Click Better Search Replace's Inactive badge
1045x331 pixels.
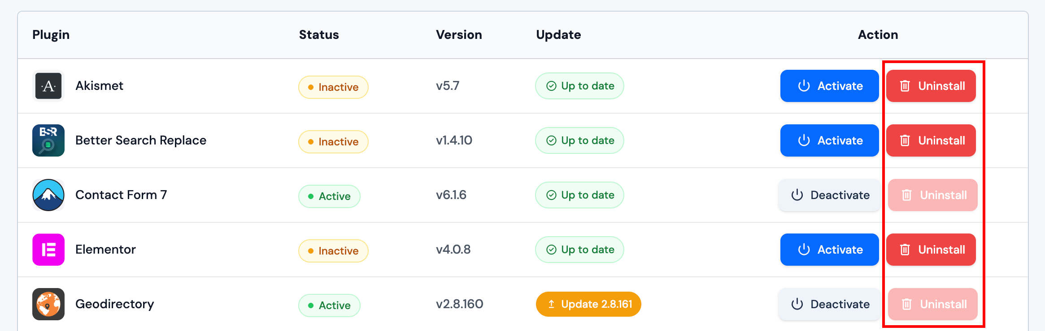(x=333, y=142)
